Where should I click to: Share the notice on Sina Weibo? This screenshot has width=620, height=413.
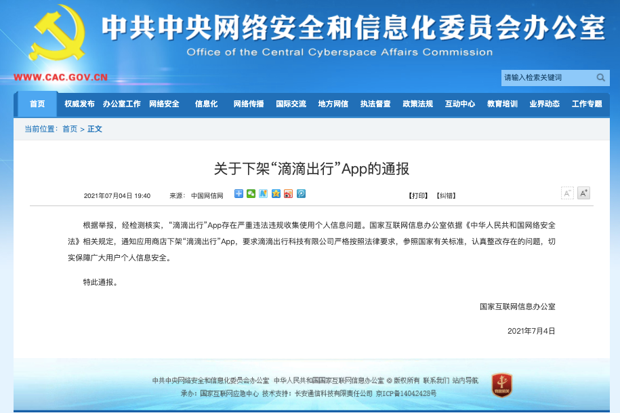287,195
